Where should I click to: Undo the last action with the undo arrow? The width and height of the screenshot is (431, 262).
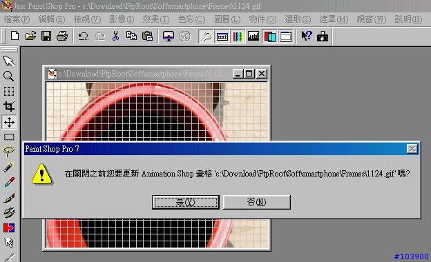tap(83, 36)
